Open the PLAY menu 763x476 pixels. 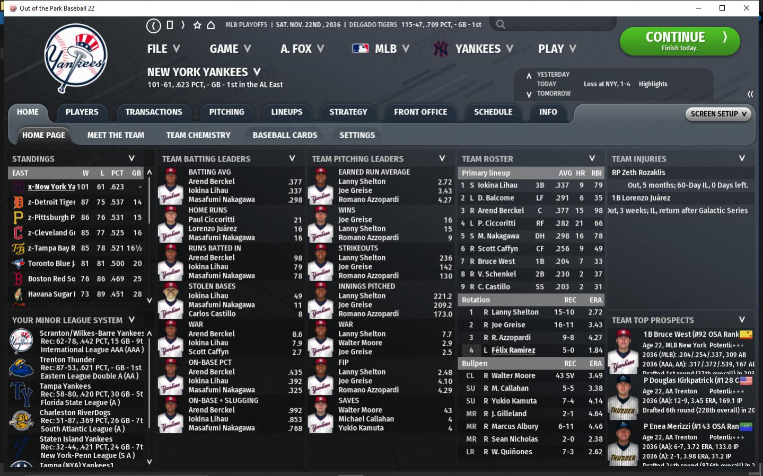click(557, 49)
